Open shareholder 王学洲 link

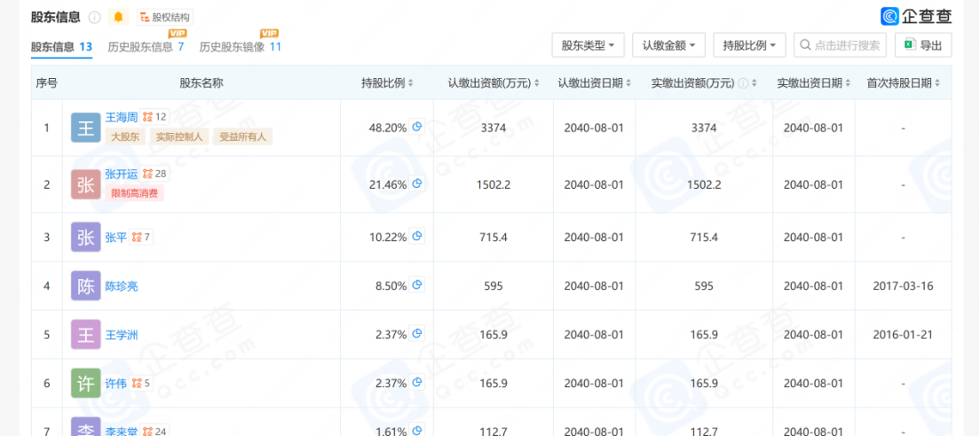pos(122,335)
